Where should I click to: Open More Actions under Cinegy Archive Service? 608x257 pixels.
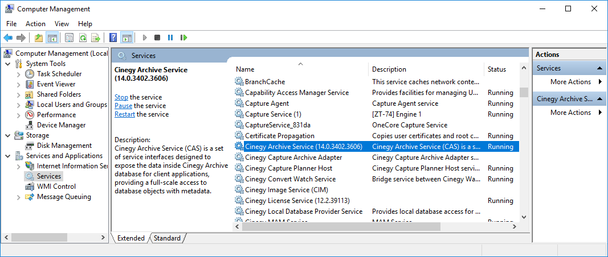pyautogui.click(x=570, y=112)
